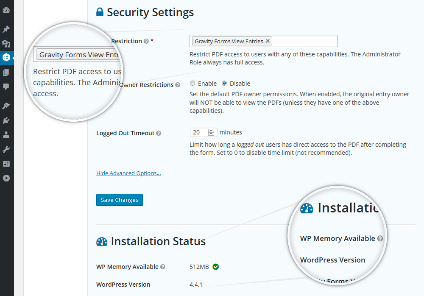This screenshot has width=424, height=296.
Task: Open the Tools wrench icon in sidebar
Action: click(6, 149)
